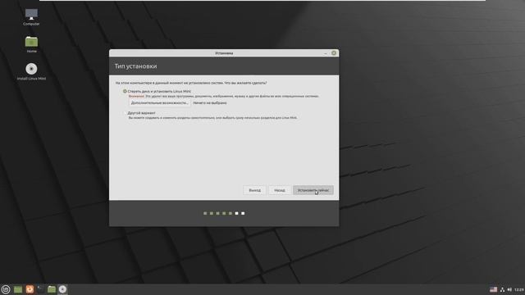Screen dimensions: 525x295
Task: Open the Terminal from the taskbar
Action: [x=40, y=289]
